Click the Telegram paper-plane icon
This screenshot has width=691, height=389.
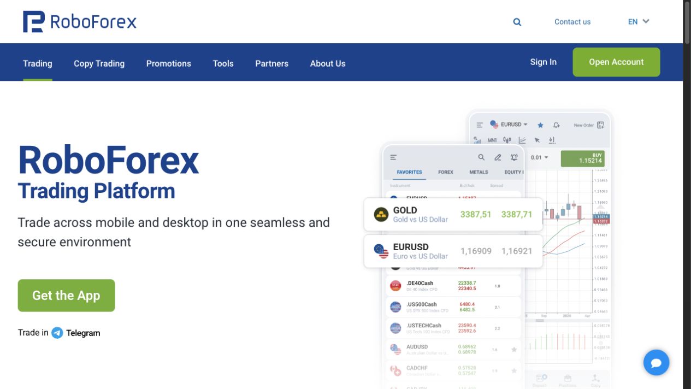pyautogui.click(x=57, y=333)
